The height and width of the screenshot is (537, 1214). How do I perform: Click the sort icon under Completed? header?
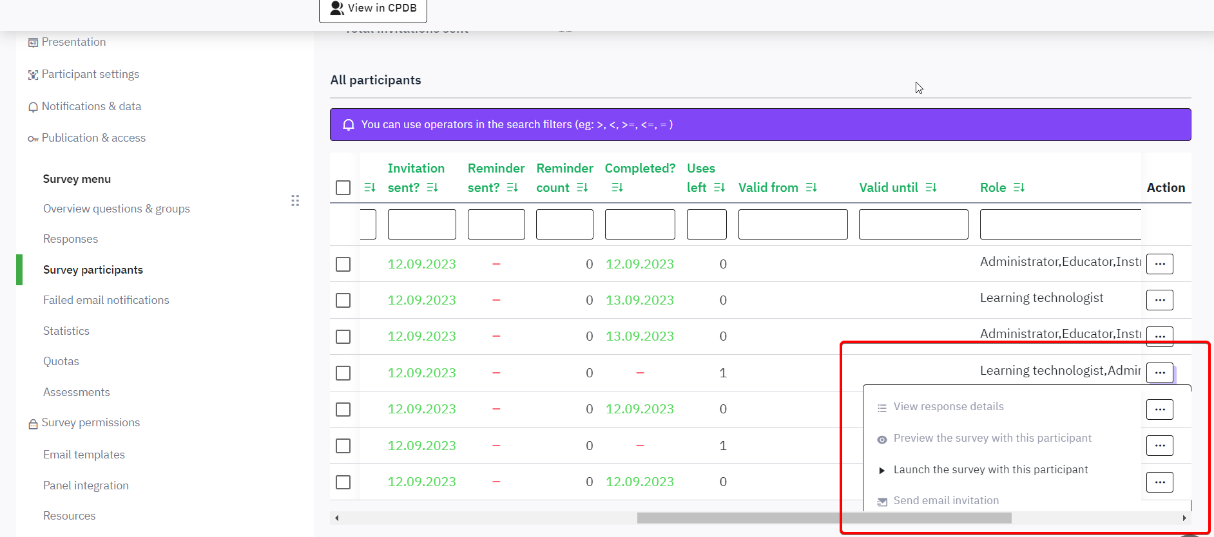[617, 187]
